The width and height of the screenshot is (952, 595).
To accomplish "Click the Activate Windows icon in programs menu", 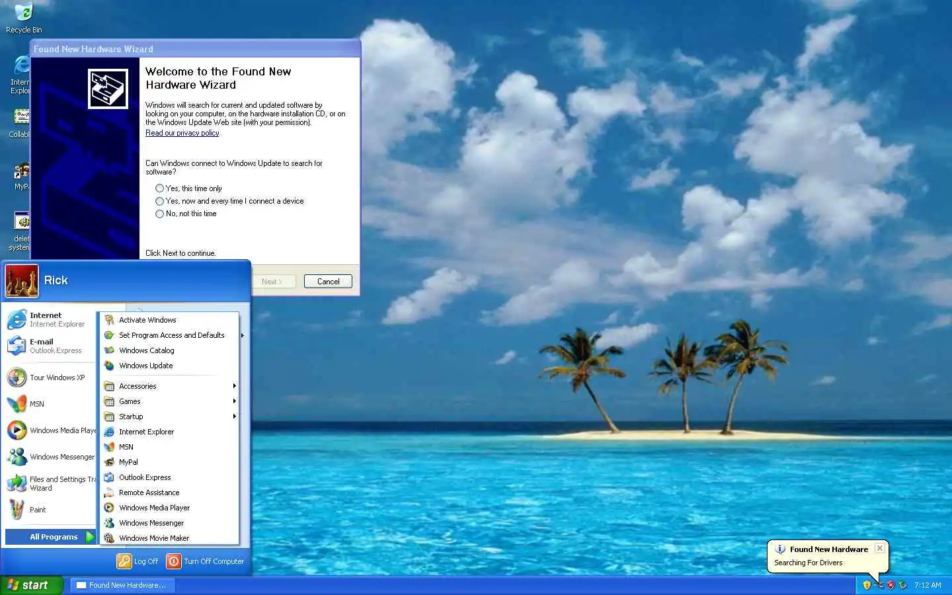I will [109, 320].
